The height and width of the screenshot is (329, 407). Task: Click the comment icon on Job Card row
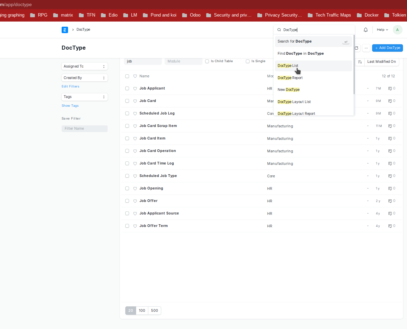point(390,101)
